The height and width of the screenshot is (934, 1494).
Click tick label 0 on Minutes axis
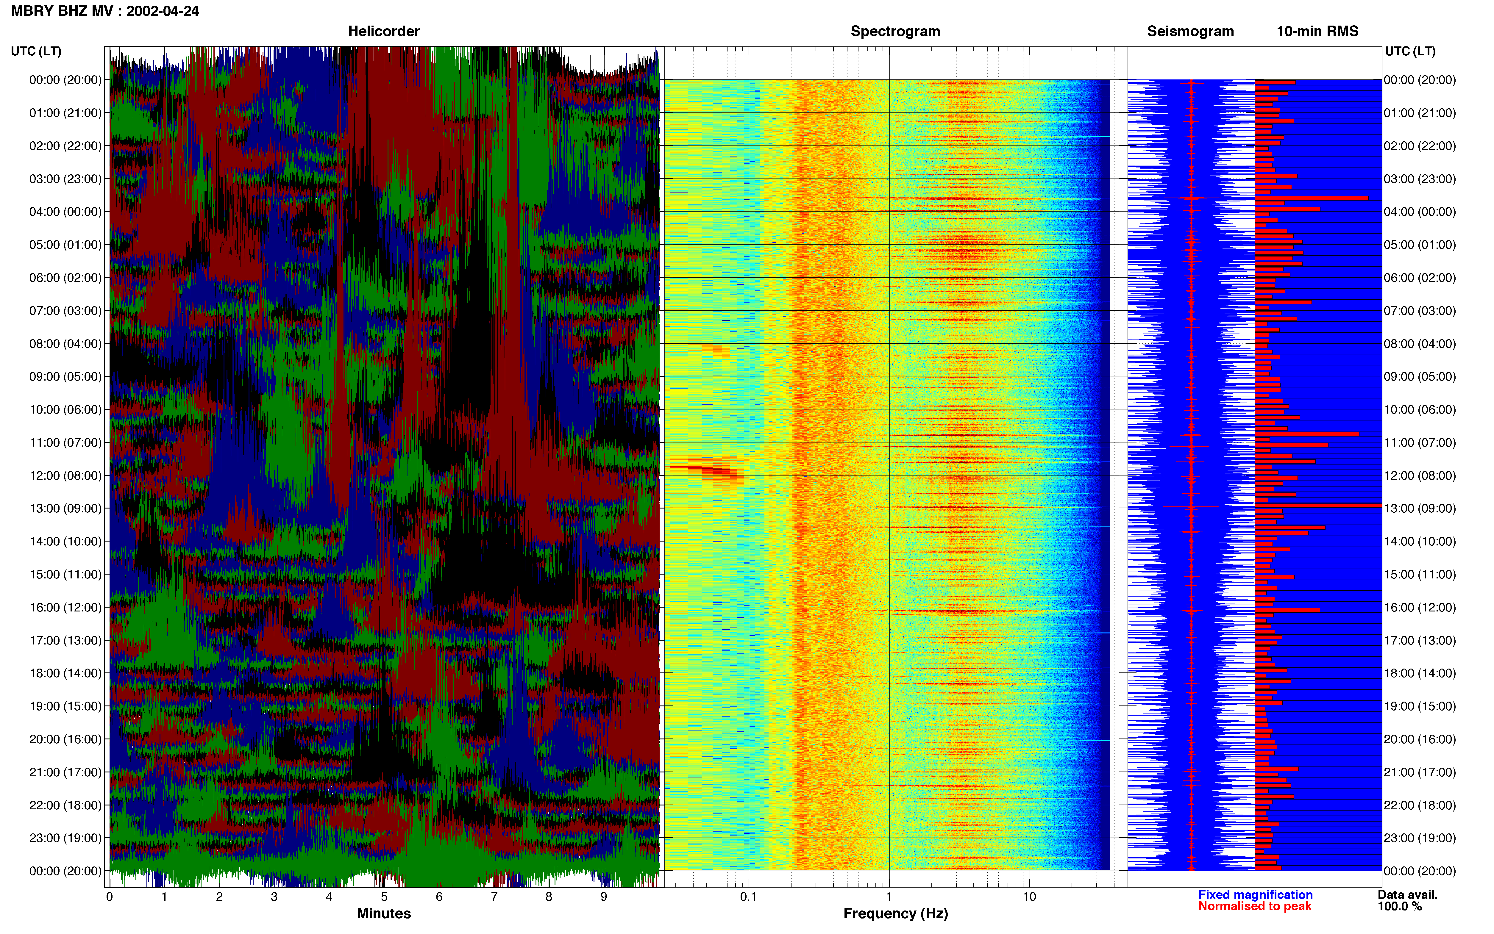[x=109, y=897]
